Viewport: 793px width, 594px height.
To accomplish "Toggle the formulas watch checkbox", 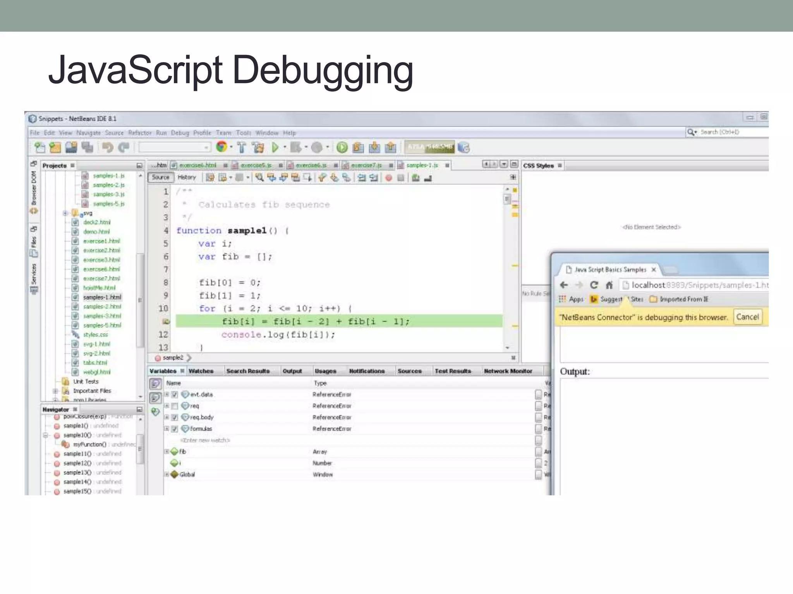I will (x=175, y=429).
